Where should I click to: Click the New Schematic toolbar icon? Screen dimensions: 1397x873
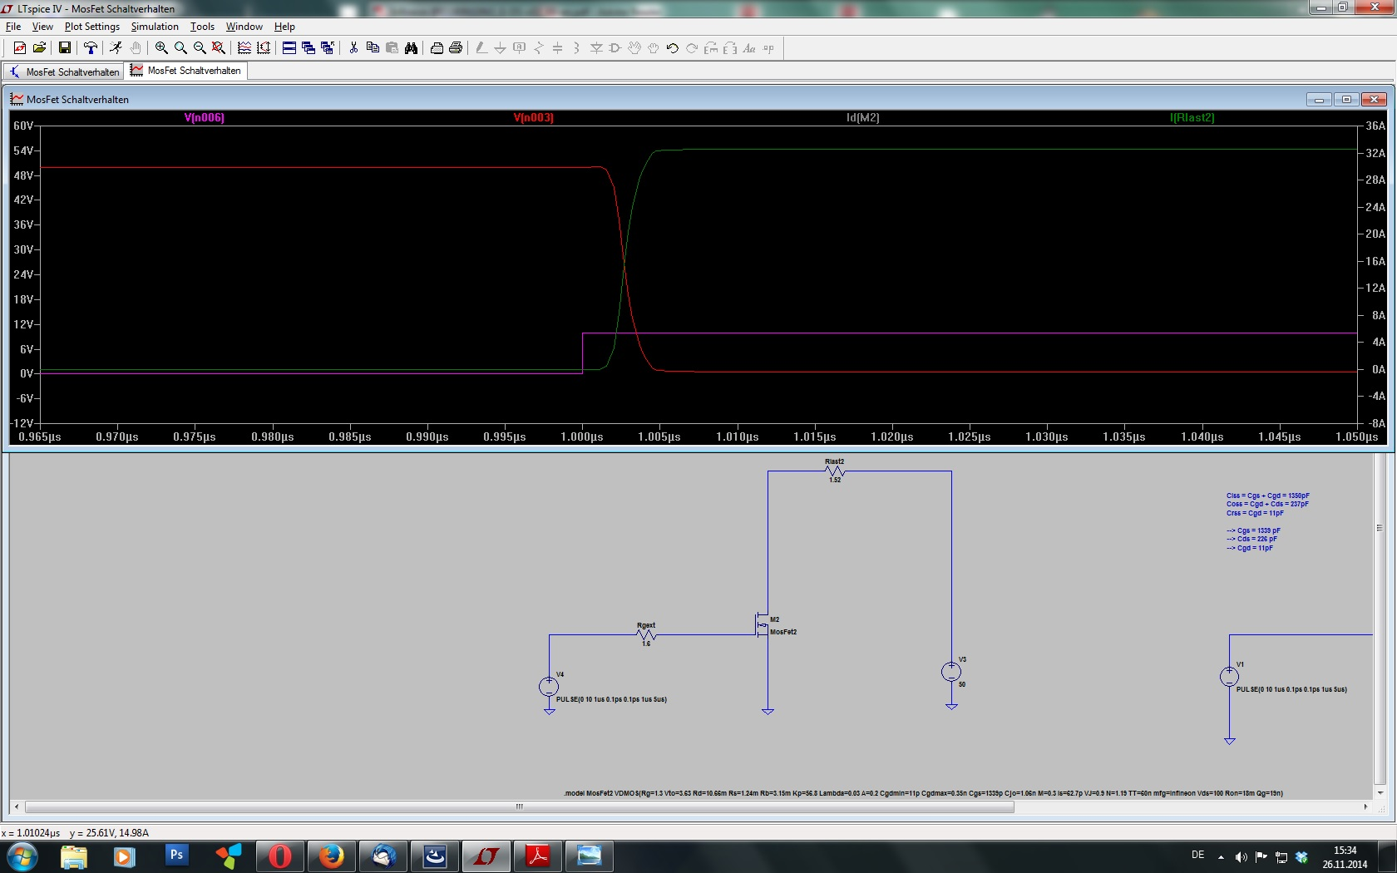tap(20, 48)
